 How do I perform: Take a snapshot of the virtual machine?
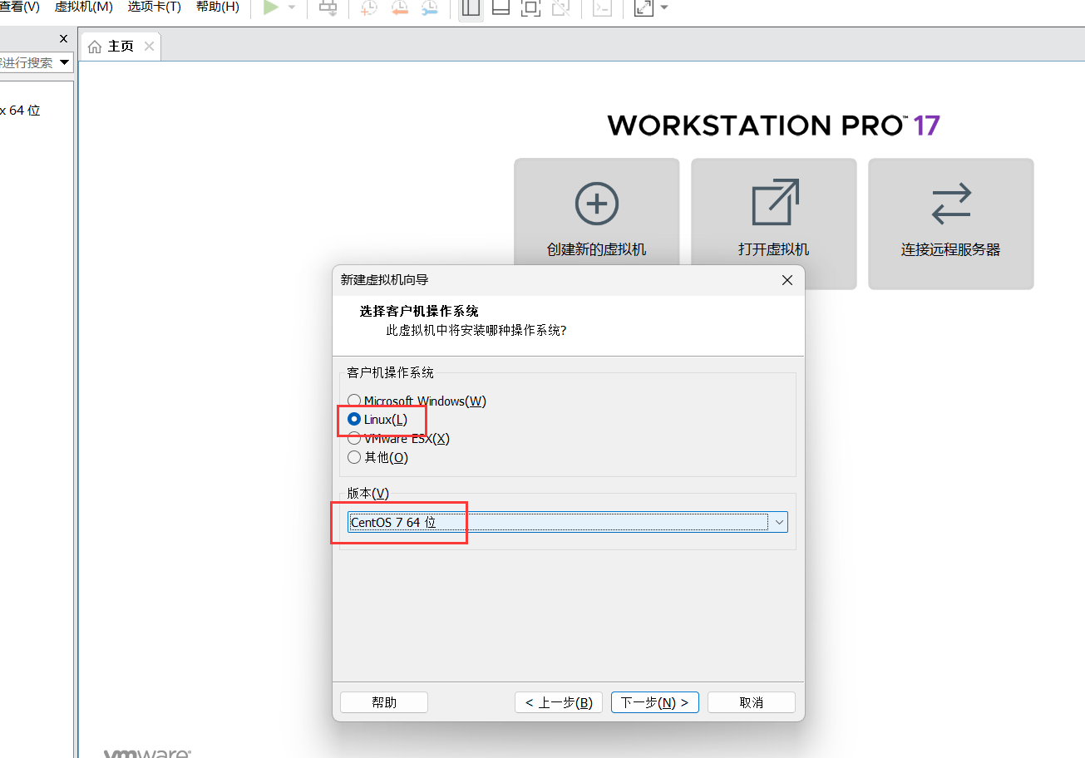pyautogui.click(x=368, y=8)
